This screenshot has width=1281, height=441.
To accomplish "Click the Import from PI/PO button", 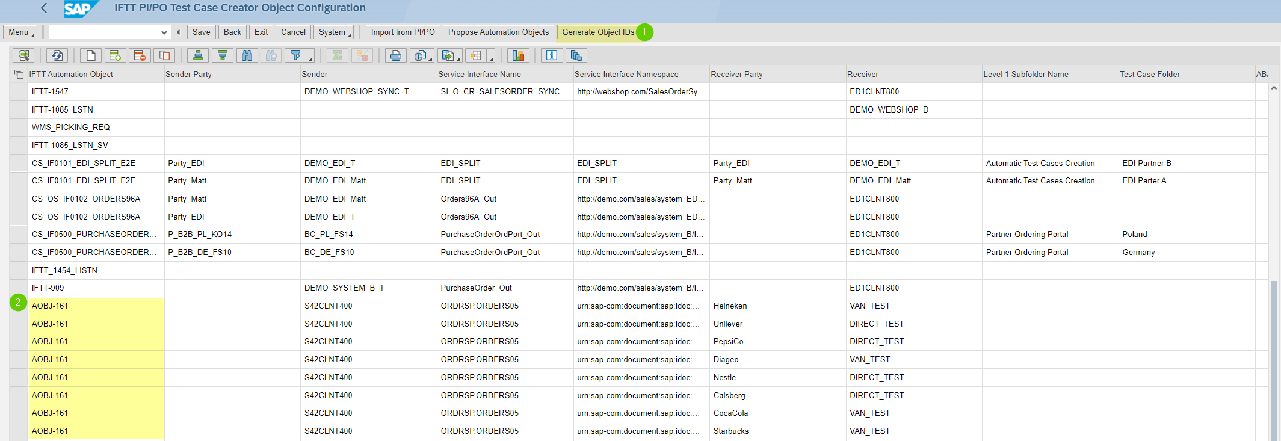I will click(x=403, y=32).
